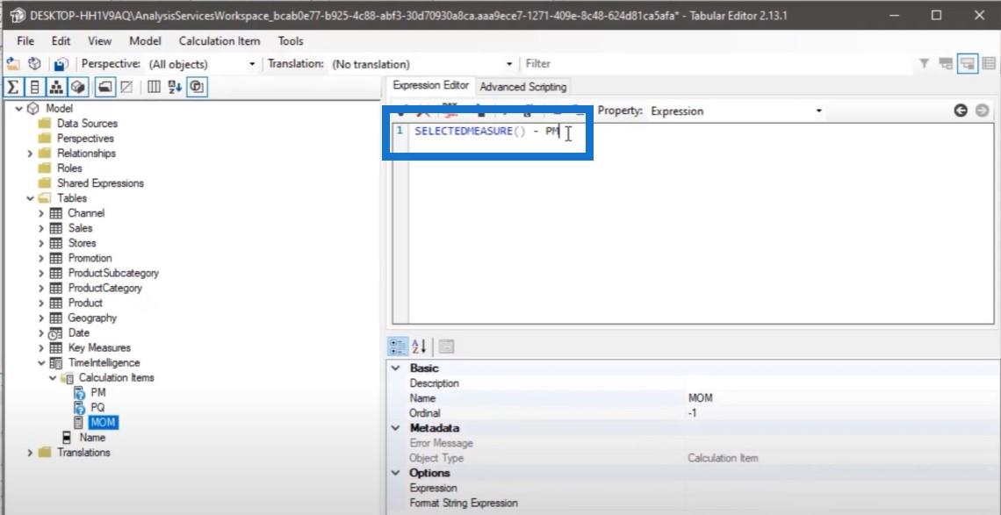Image resolution: width=1001 pixels, height=515 pixels.
Task: Expand the Relationships folder
Action: pos(30,154)
